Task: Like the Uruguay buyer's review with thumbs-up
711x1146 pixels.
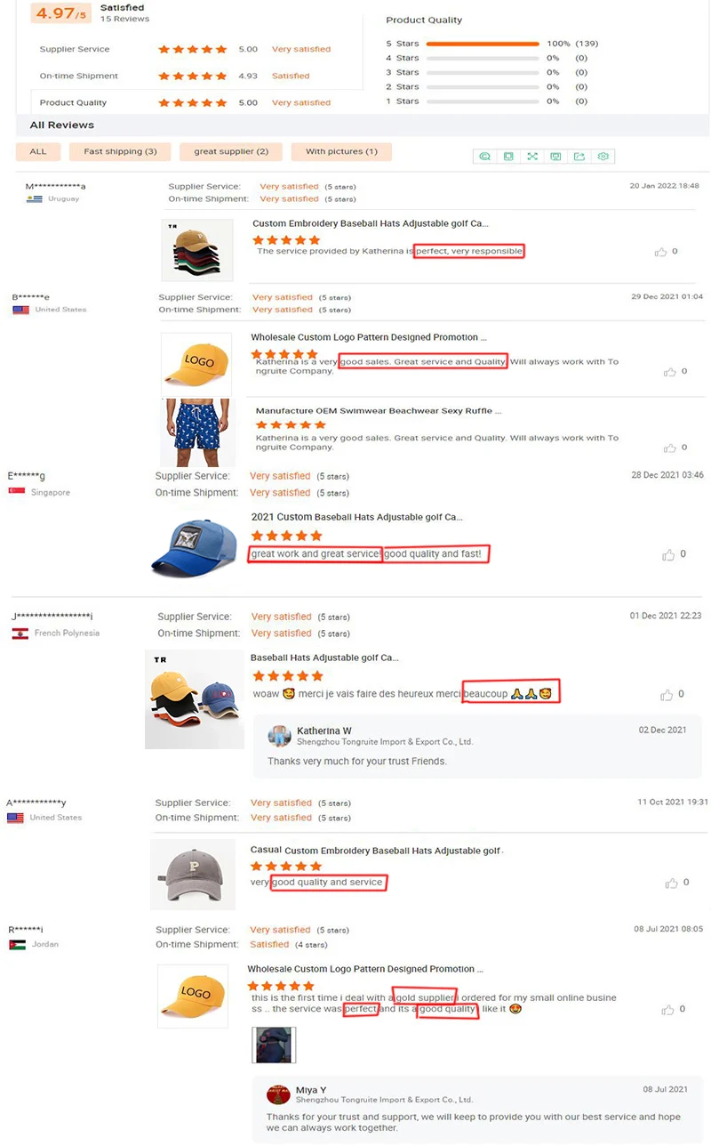Action: (660, 252)
